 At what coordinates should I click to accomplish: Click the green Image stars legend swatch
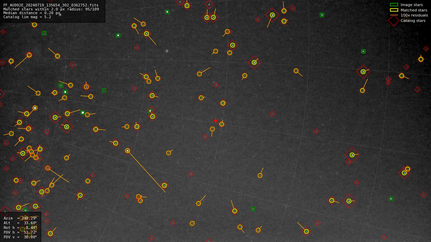click(394, 5)
